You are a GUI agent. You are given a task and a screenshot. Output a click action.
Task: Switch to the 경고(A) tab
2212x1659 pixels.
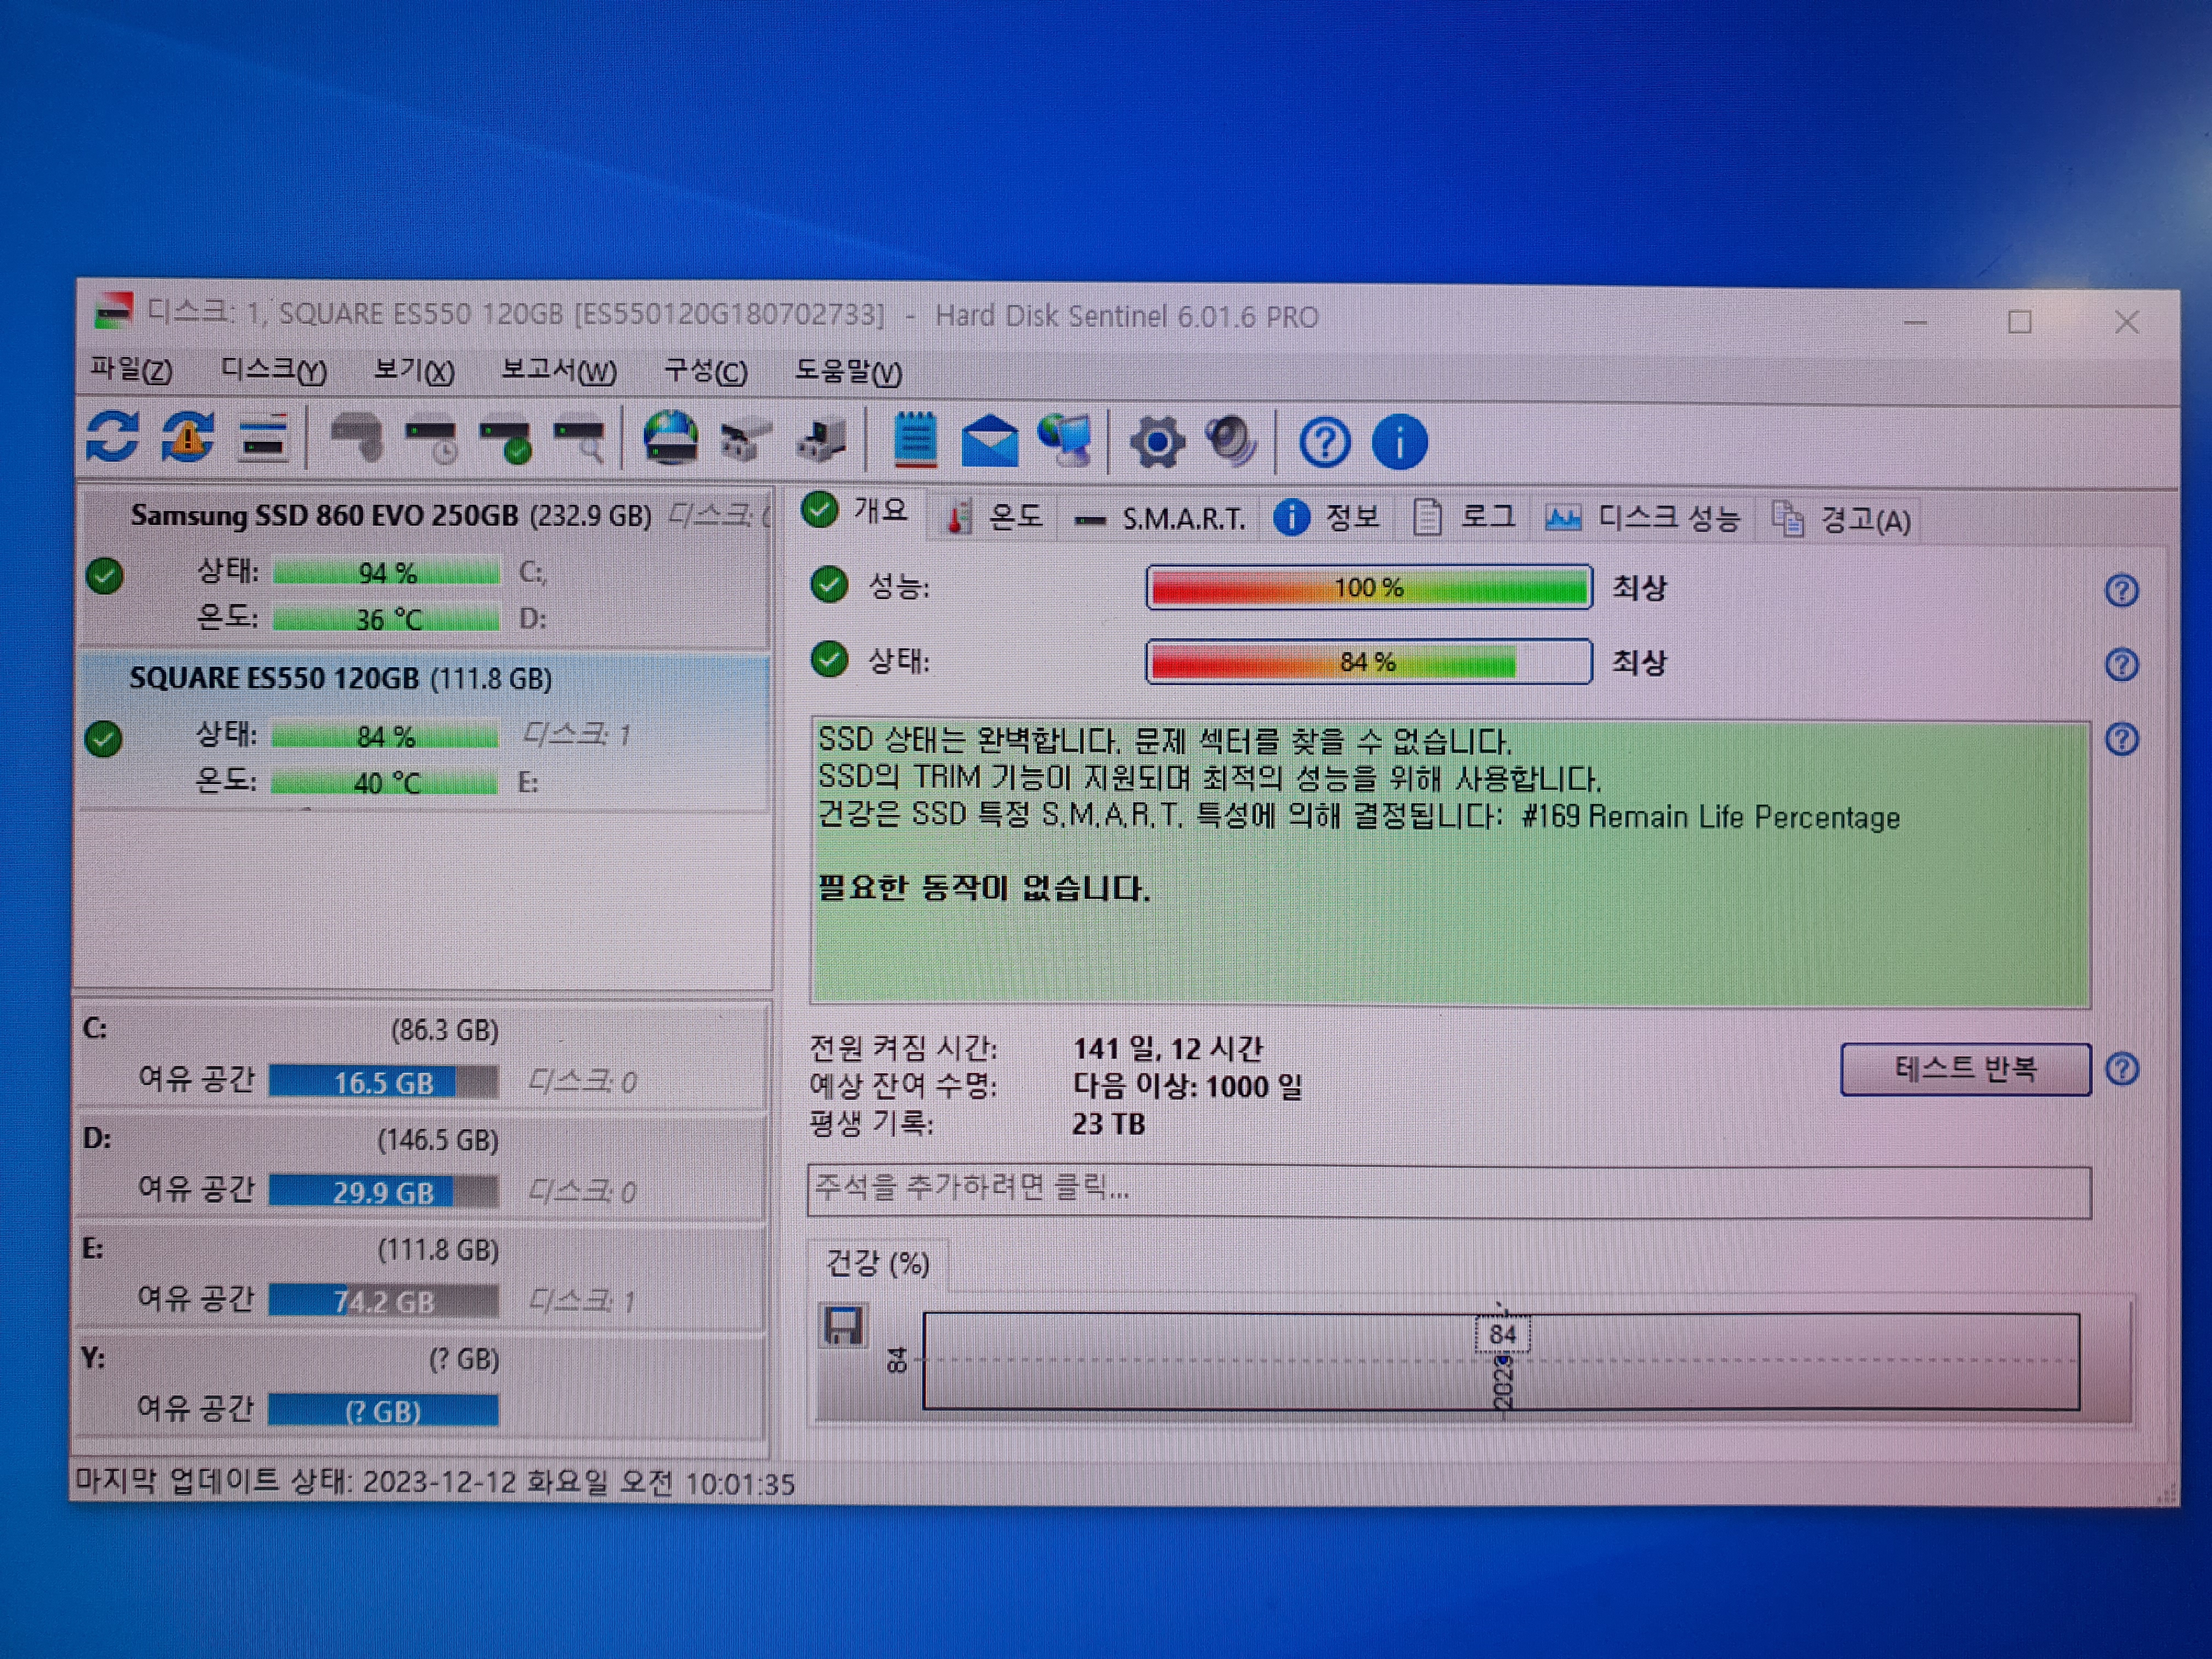tap(1841, 520)
